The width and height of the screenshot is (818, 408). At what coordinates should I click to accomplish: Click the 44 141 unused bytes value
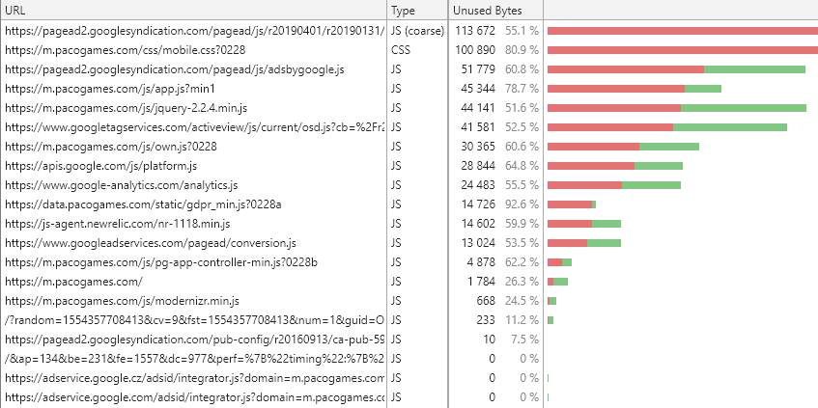point(478,108)
